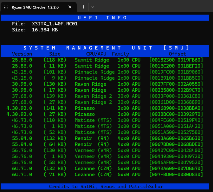Select offset [0051A500-00527580]

coord(176,132)
